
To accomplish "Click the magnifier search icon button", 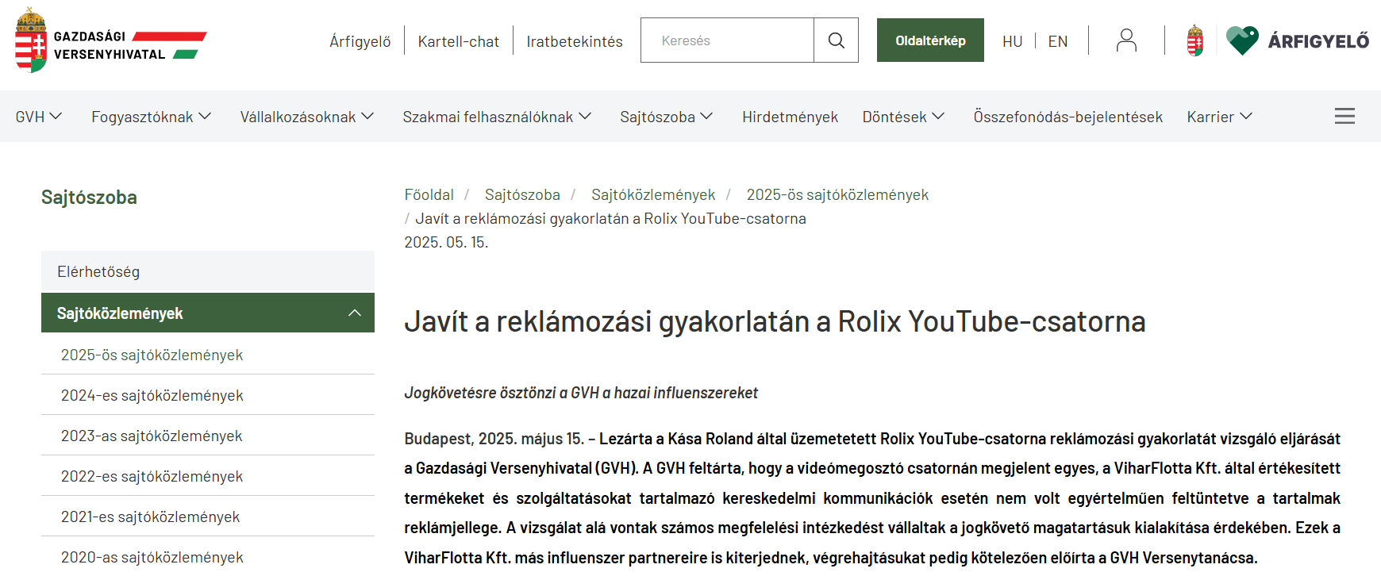I will click(836, 40).
